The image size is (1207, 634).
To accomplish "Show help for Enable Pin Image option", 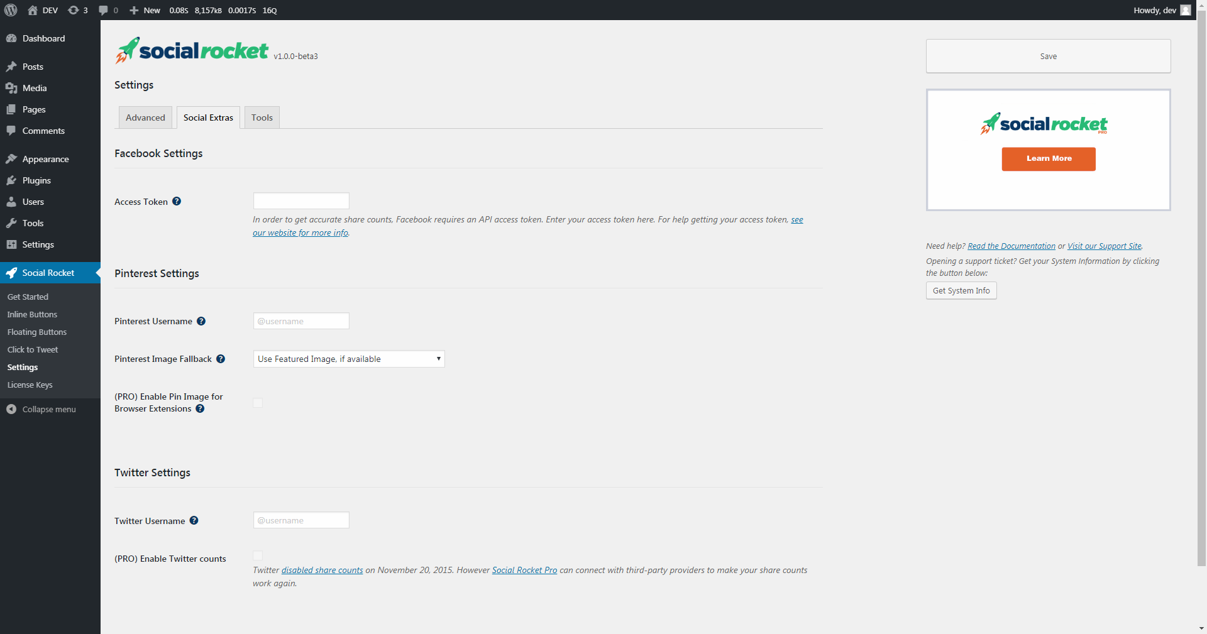I will click(x=200, y=408).
